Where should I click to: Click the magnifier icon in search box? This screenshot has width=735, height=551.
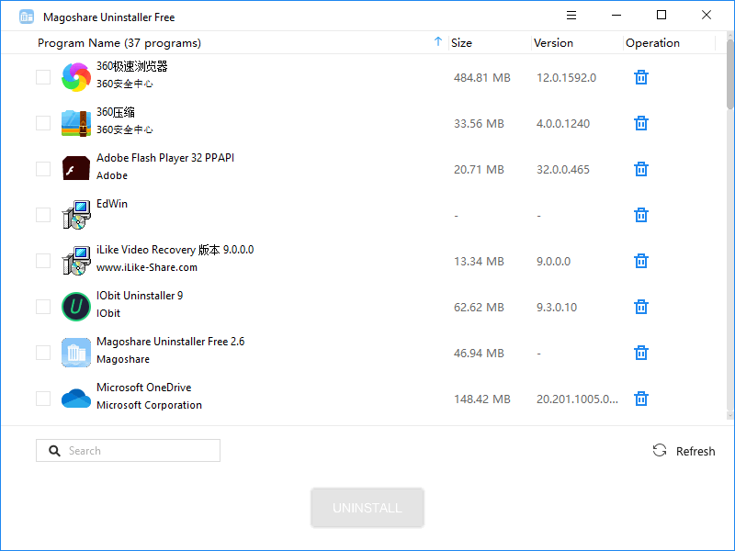point(55,451)
